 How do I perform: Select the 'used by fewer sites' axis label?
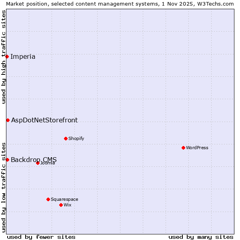[x=41, y=237]
